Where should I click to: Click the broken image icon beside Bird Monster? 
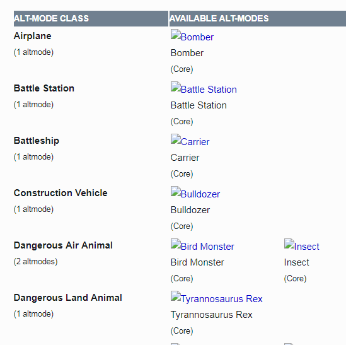coord(176,244)
